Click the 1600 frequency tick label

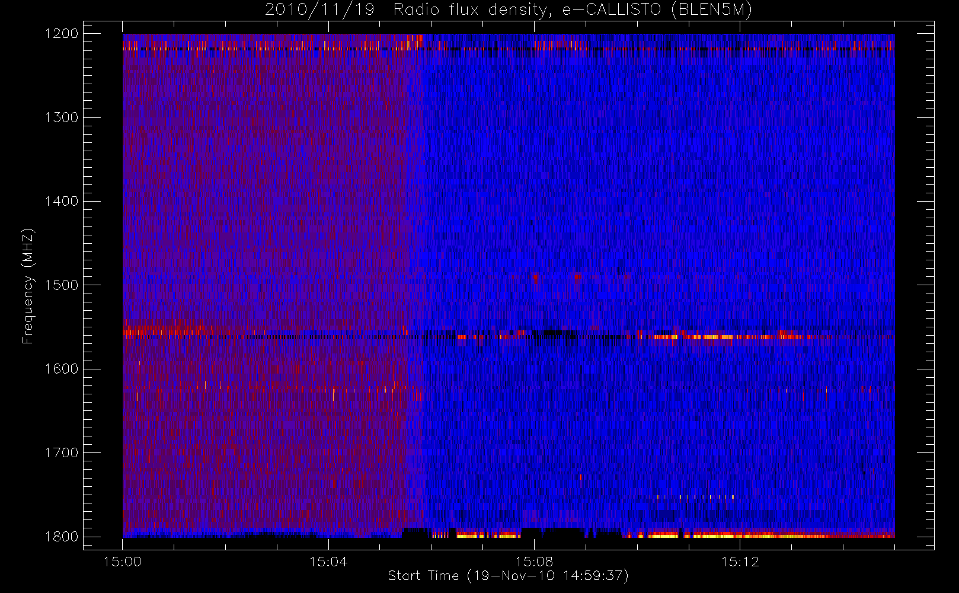(x=62, y=369)
